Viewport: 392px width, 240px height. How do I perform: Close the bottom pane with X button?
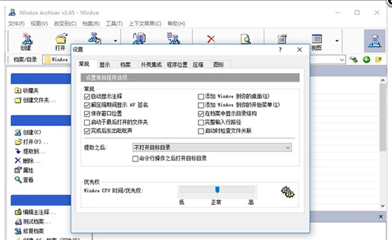[380, 217]
